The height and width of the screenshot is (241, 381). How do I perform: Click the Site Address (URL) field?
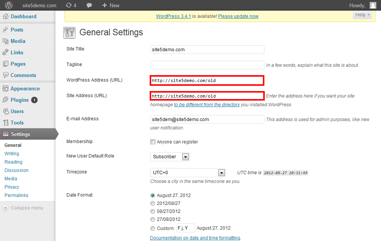coord(207,96)
